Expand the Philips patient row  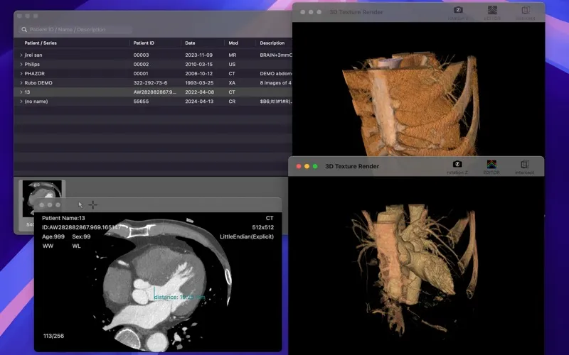21,64
